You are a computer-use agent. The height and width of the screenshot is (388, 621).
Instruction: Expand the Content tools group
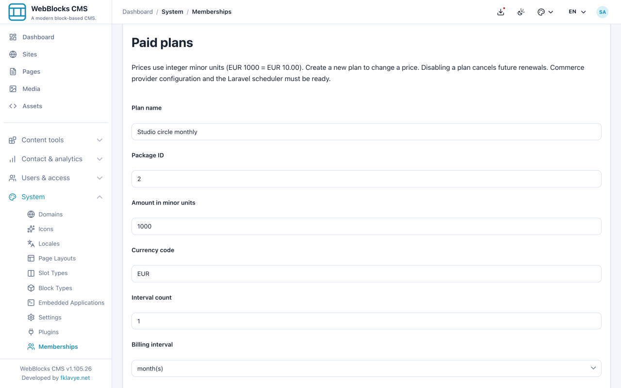coord(56,140)
